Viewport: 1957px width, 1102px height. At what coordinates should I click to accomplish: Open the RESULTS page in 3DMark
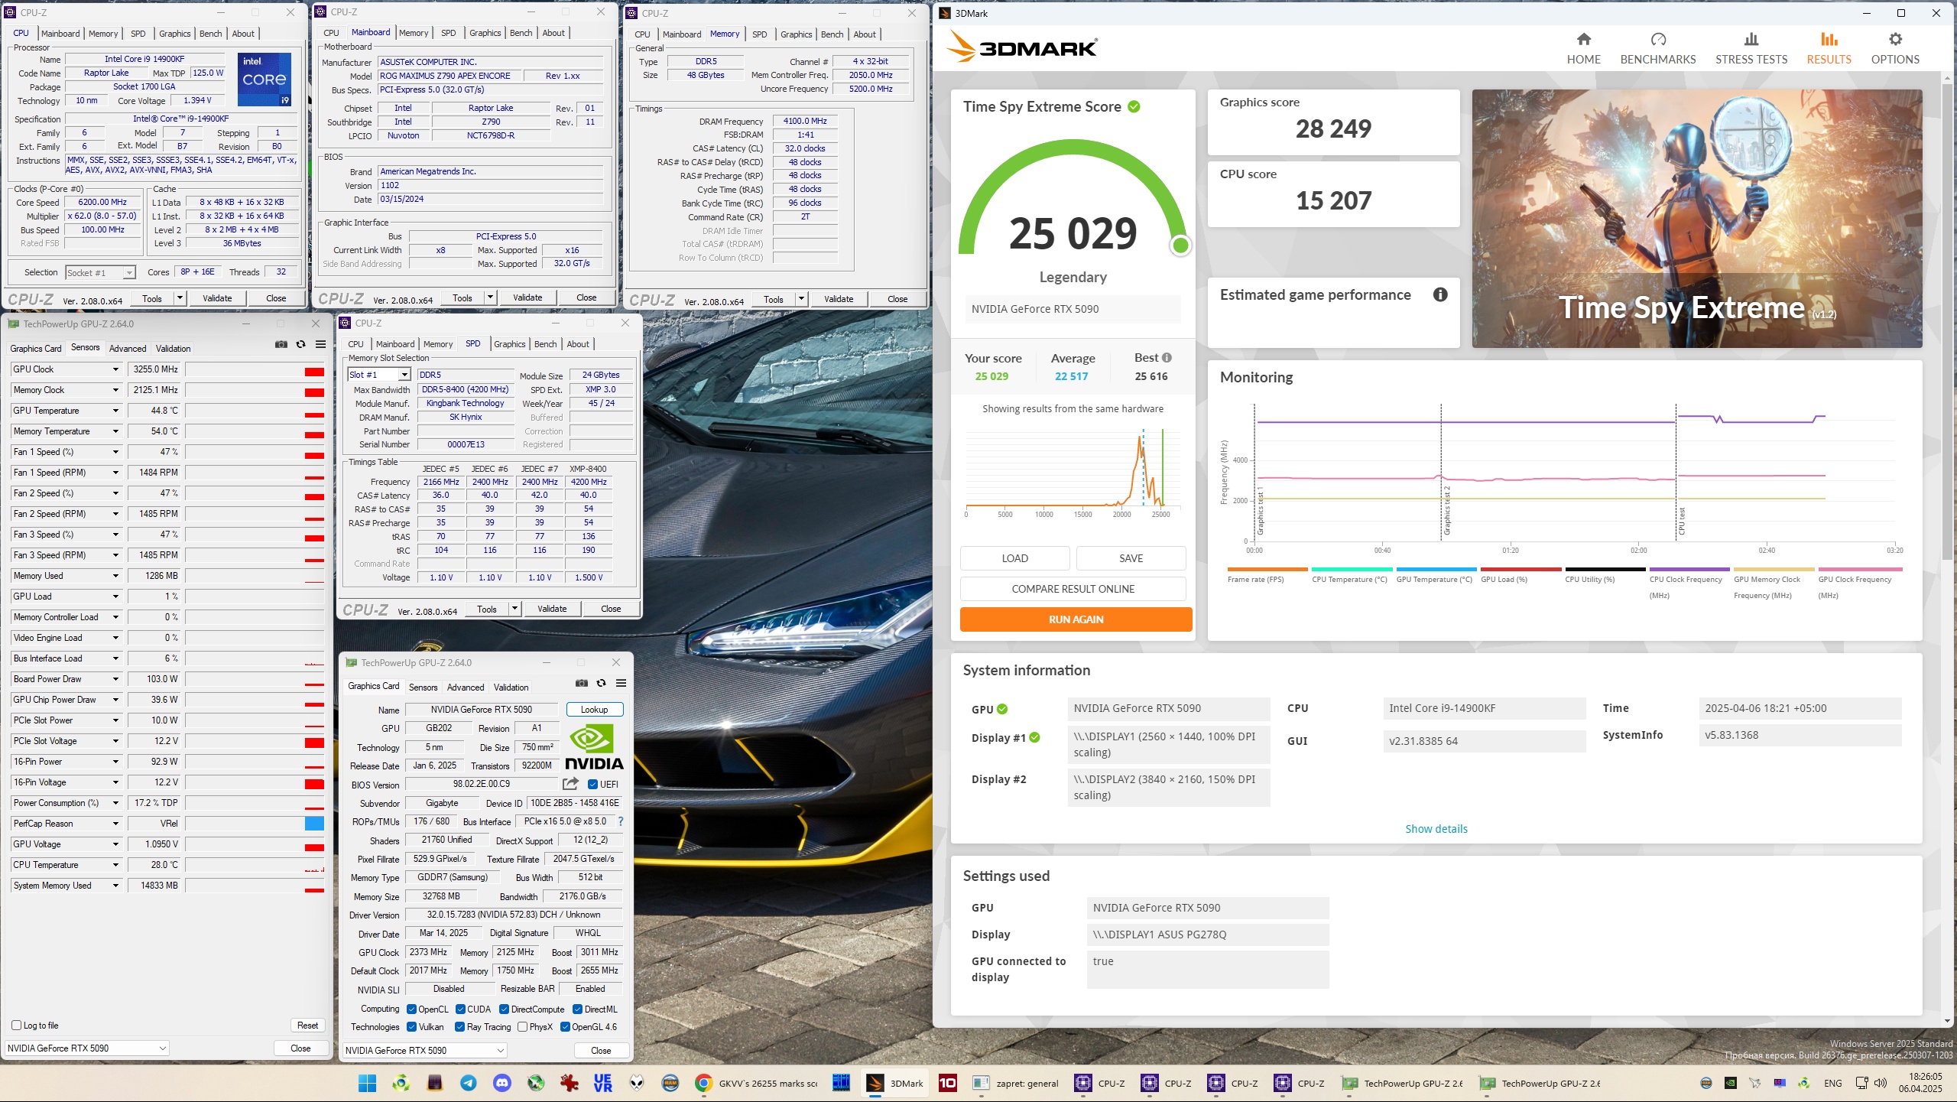point(1829,48)
